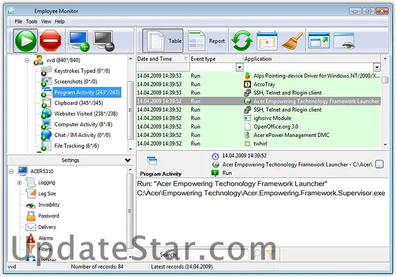Switch to Table view
The image size is (396, 277).
163,41
